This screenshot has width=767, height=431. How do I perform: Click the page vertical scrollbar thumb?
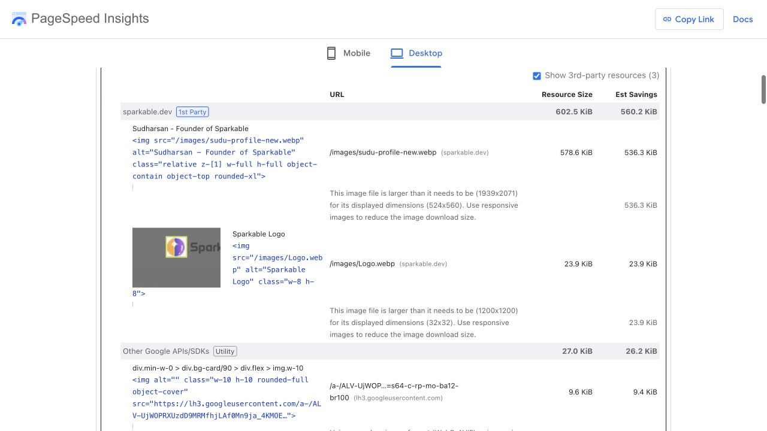763,89
